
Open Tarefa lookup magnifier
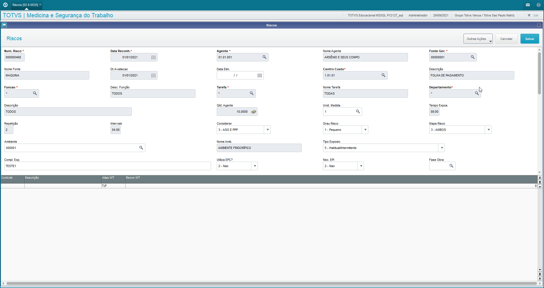coord(252,93)
